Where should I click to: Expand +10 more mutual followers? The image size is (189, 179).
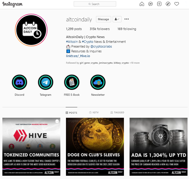[135, 63]
